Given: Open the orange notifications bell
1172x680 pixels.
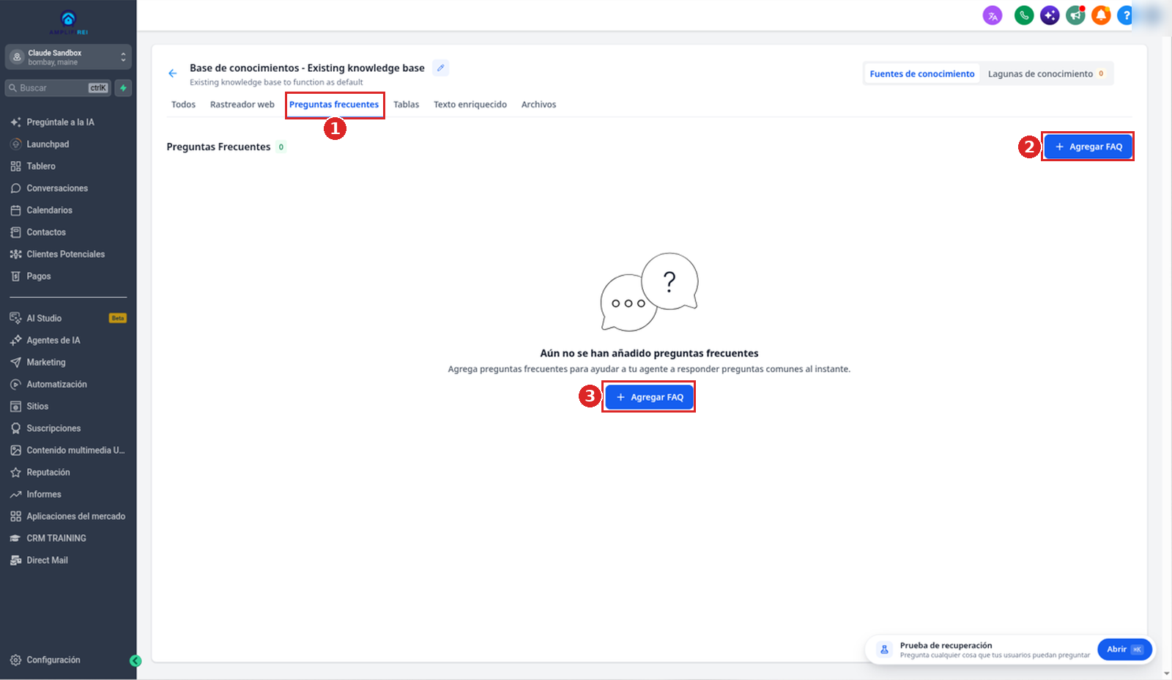Looking at the screenshot, I should point(1101,15).
